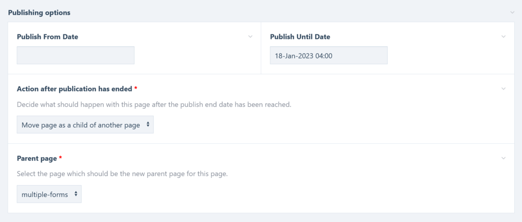
Task: Click the Publish Until Date collapse chevron
Action: point(503,36)
